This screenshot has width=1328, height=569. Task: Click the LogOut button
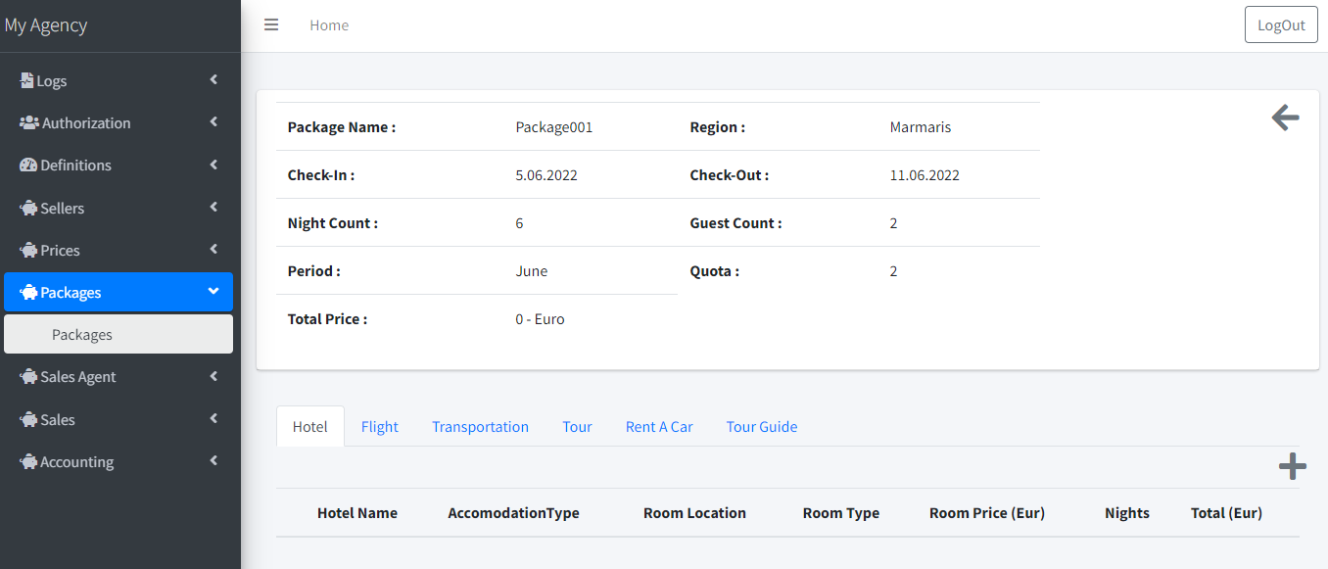point(1281,24)
